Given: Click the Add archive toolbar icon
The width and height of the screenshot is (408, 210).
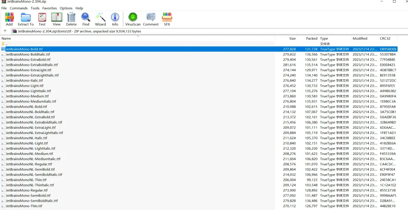Looking at the screenshot, I should pos(9,19).
